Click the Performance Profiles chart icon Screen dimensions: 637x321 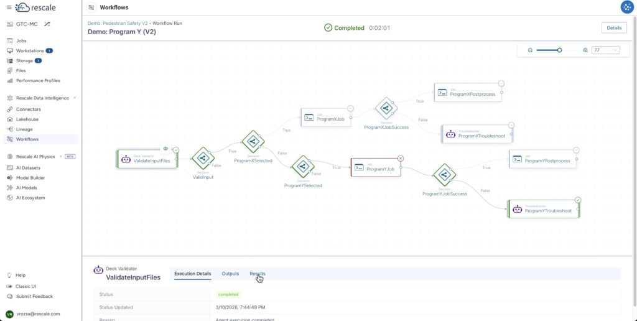click(x=10, y=80)
